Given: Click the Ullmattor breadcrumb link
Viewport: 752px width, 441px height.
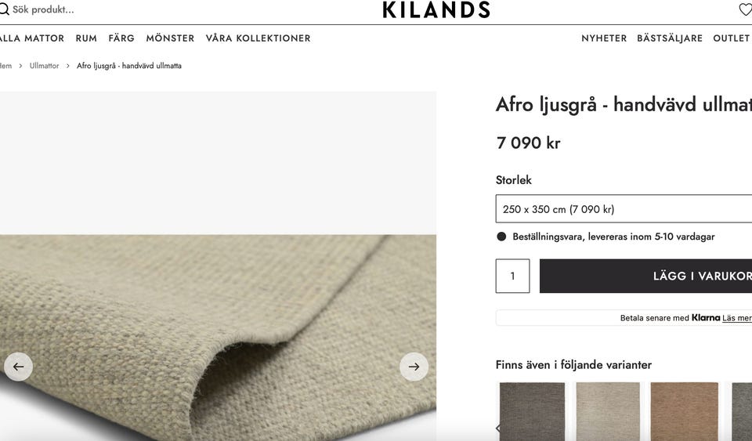Looking at the screenshot, I should 44,66.
